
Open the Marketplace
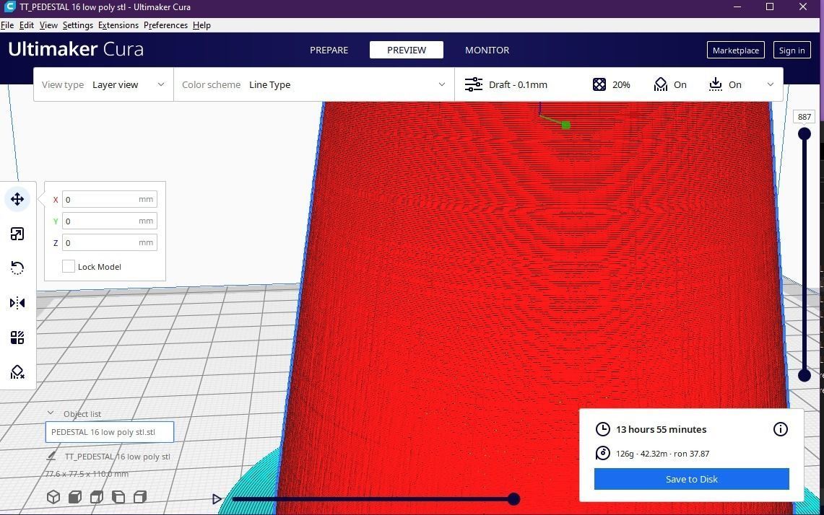736,50
